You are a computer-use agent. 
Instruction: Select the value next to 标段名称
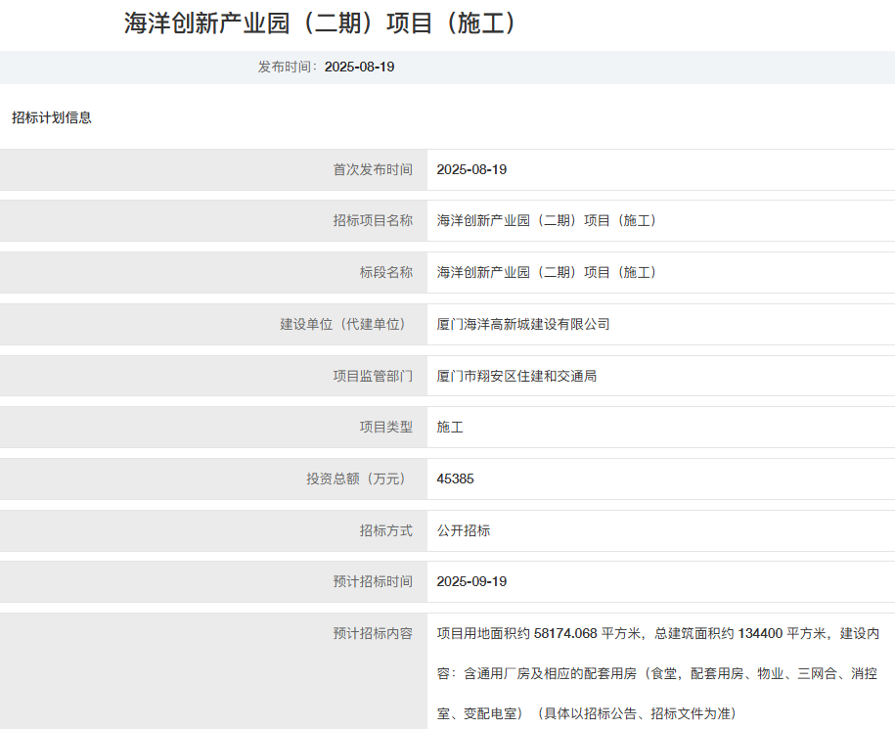547,272
